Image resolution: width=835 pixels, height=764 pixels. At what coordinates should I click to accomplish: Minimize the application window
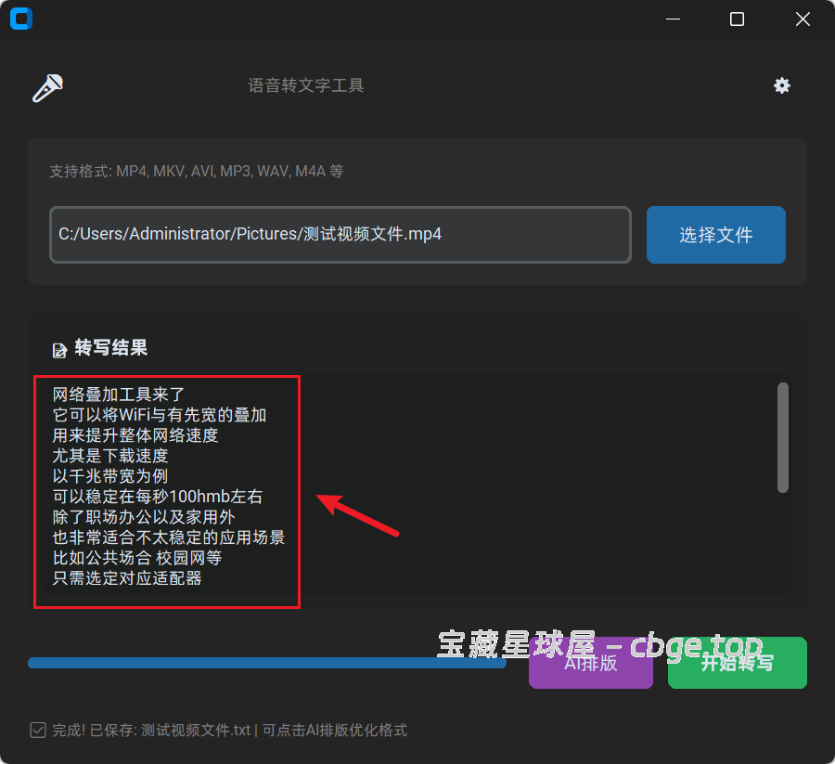coord(673,19)
